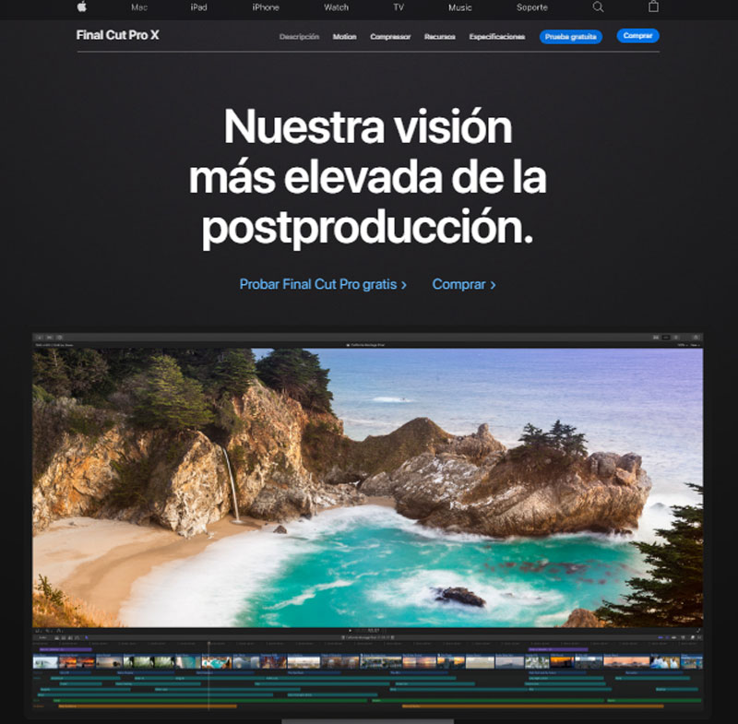Open the Watch menu item
Viewport: 738px width, 724px height.
pyautogui.click(x=336, y=7)
